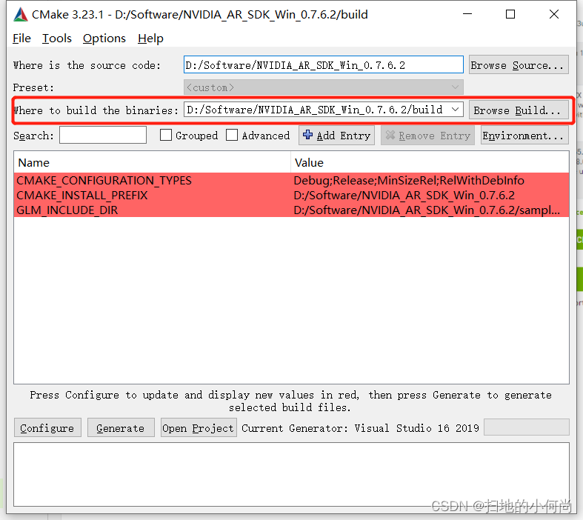
Task: Open the Tools menu
Action: click(56, 39)
